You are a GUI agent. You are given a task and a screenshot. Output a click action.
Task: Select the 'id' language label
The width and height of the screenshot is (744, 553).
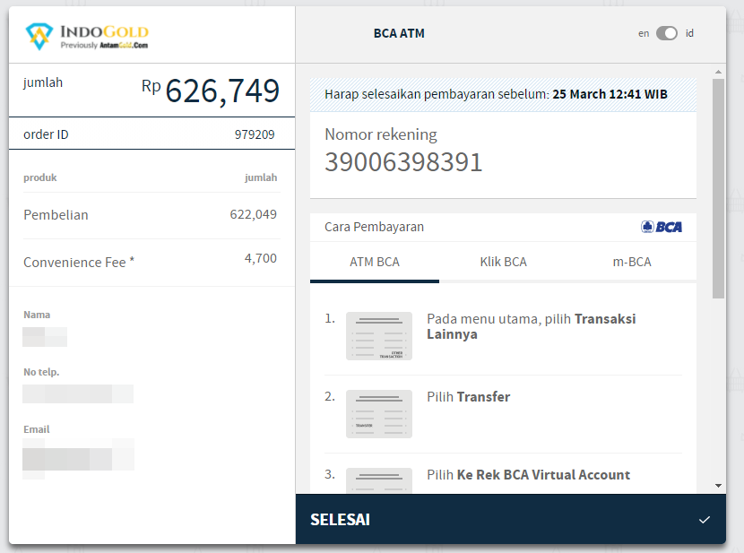pos(689,33)
